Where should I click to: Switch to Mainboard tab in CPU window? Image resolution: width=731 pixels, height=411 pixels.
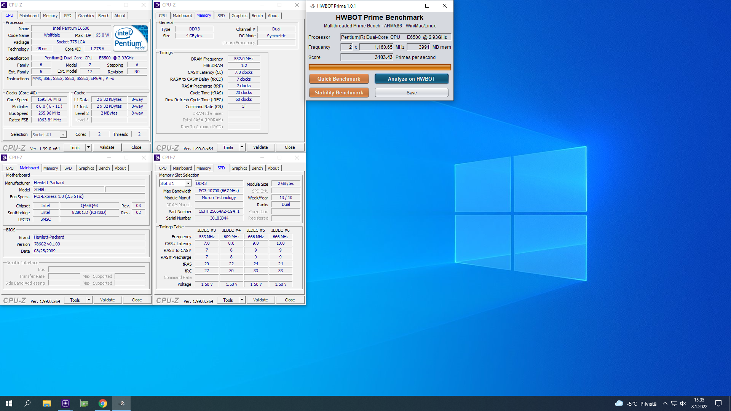(x=29, y=16)
